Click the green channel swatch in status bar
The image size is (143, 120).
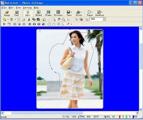[x=126, y=117]
